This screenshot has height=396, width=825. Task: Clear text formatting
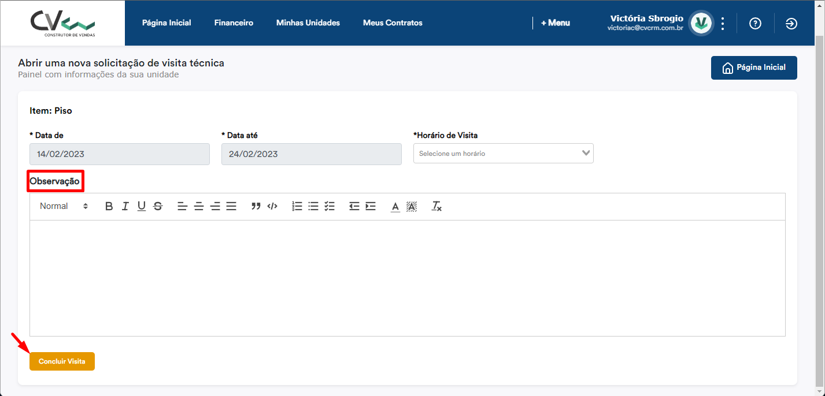pos(436,206)
